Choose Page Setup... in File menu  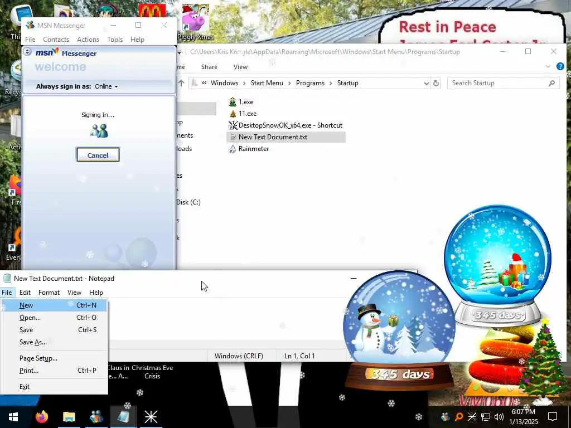(54, 358)
